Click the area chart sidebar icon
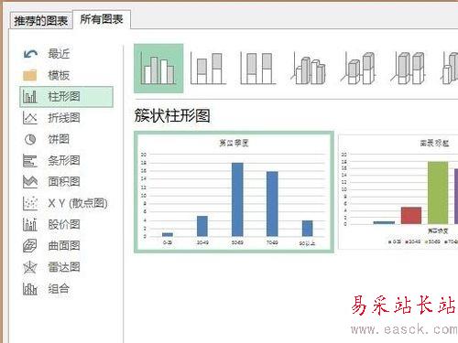The image size is (458, 343). 30,182
